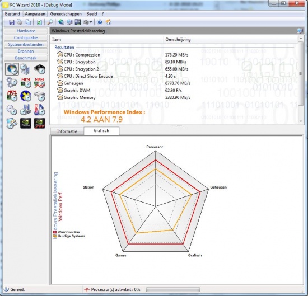Select the CPU : Compression row

[x=174, y=55]
